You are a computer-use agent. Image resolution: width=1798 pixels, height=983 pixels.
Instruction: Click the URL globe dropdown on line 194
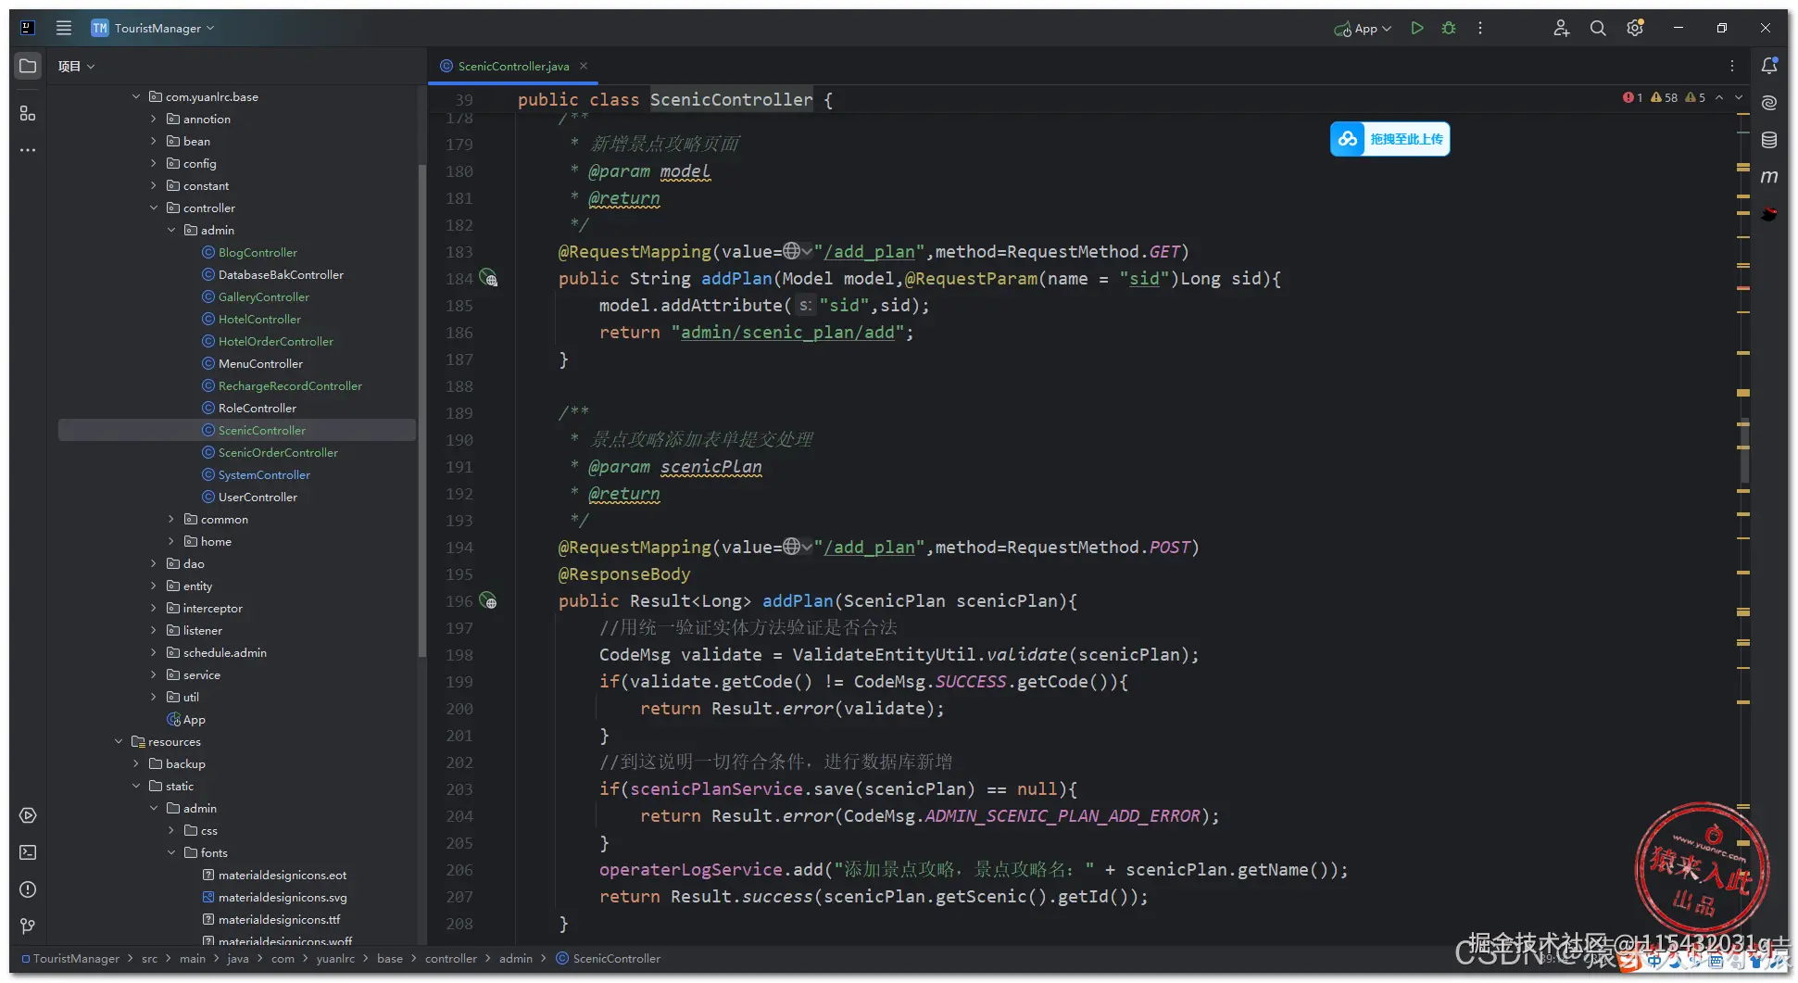pyautogui.click(x=797, y=547)
